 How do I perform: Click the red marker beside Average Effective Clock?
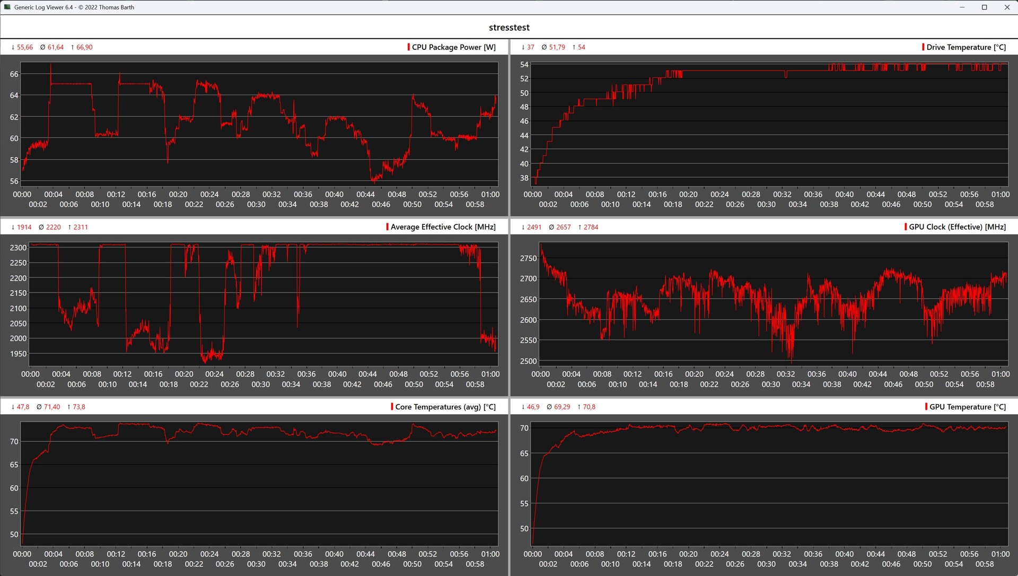click(x=387, y=227)
